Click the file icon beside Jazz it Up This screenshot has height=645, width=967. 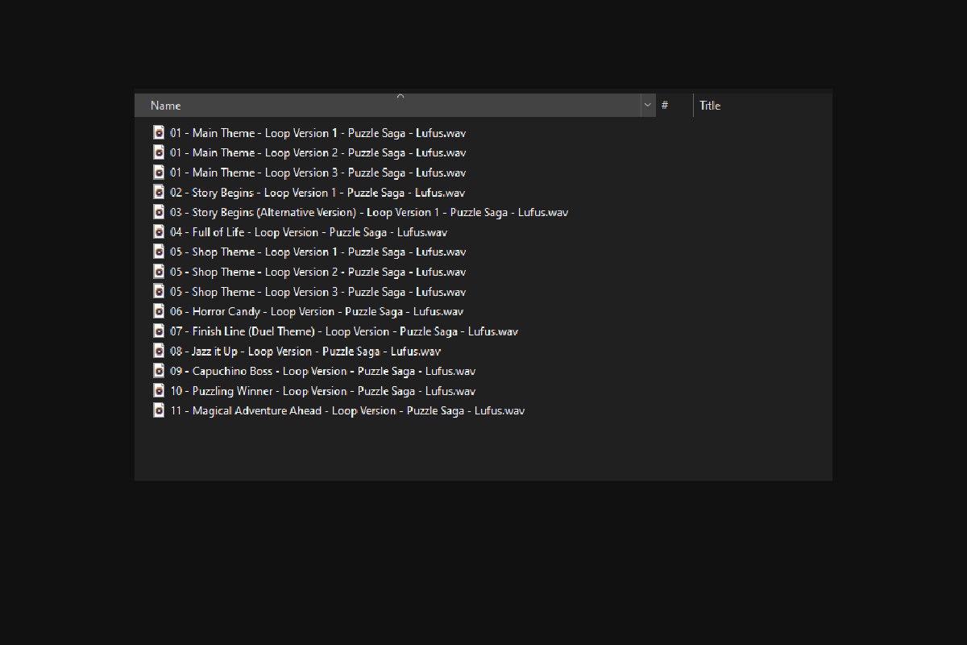click(x=160, y=352)
